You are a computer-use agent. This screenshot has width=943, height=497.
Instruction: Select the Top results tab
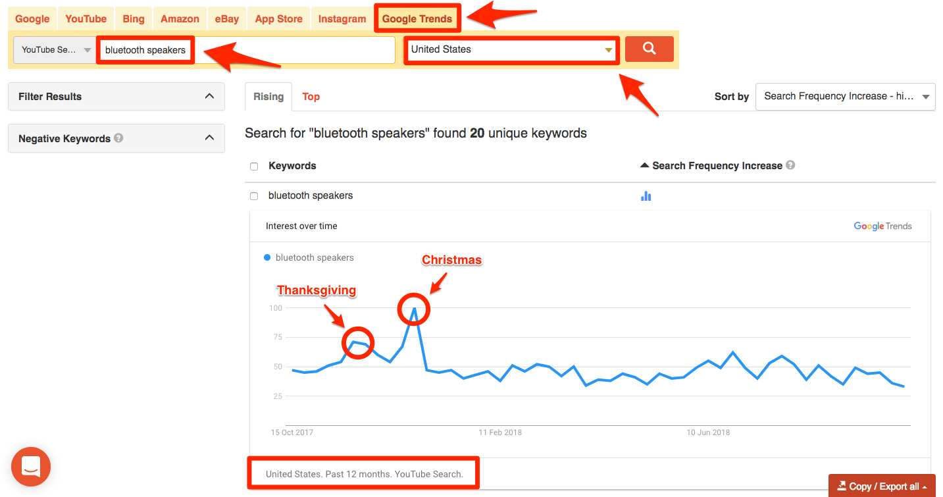[x=311, y=97]
